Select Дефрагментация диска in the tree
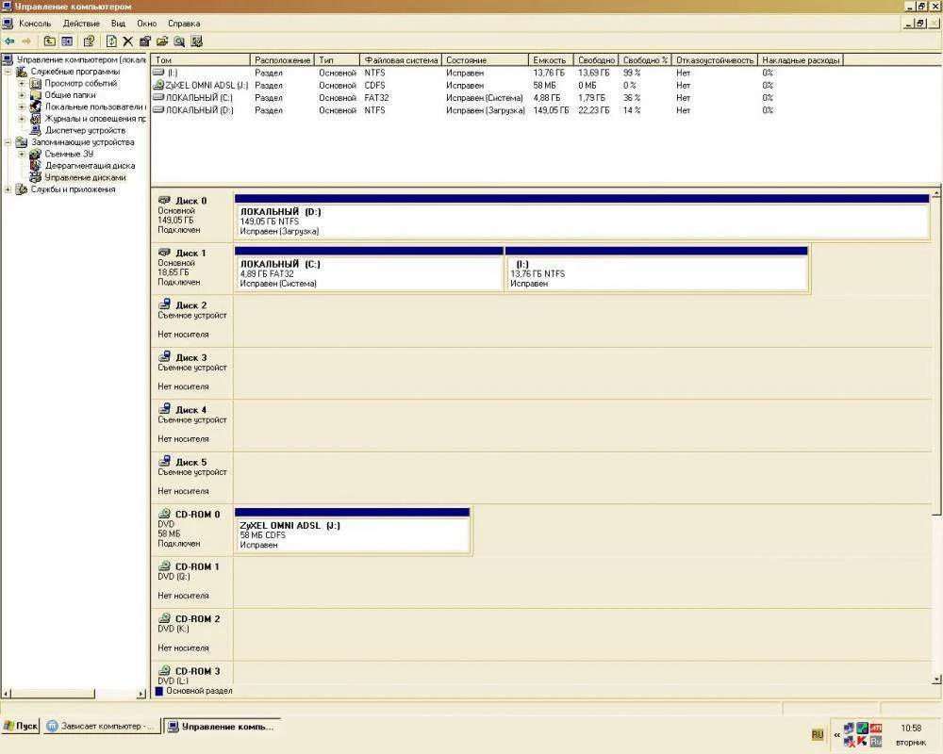The width and height of the screenshot is (943, 754). (x=91, y=166)
